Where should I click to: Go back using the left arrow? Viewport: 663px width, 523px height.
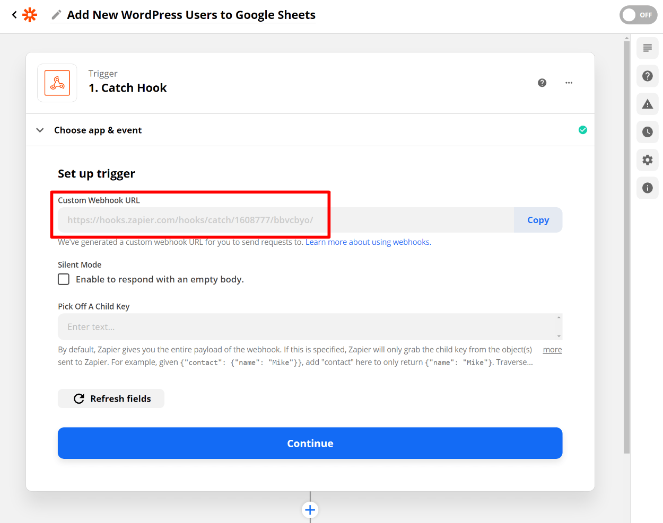[14, 15]
